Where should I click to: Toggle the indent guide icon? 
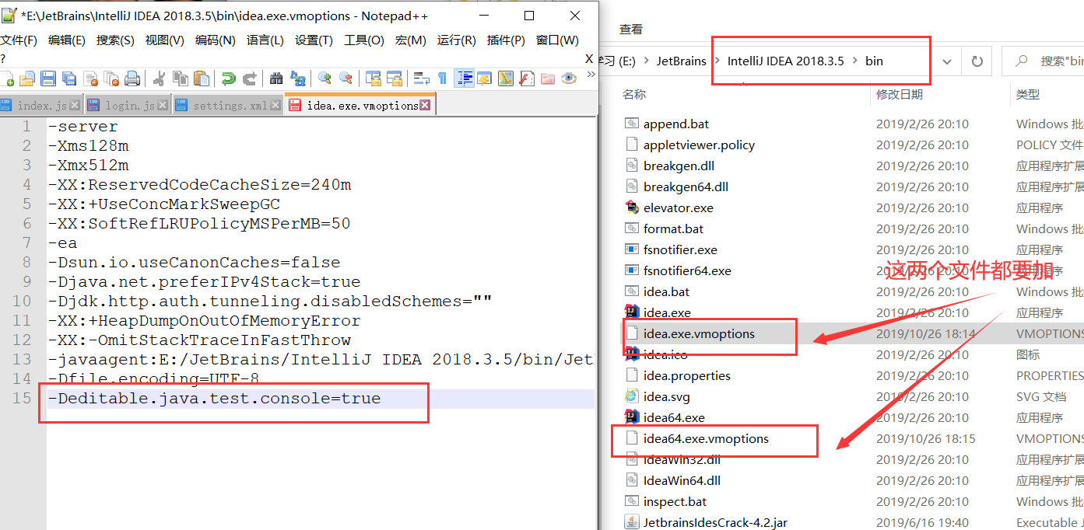465,78
